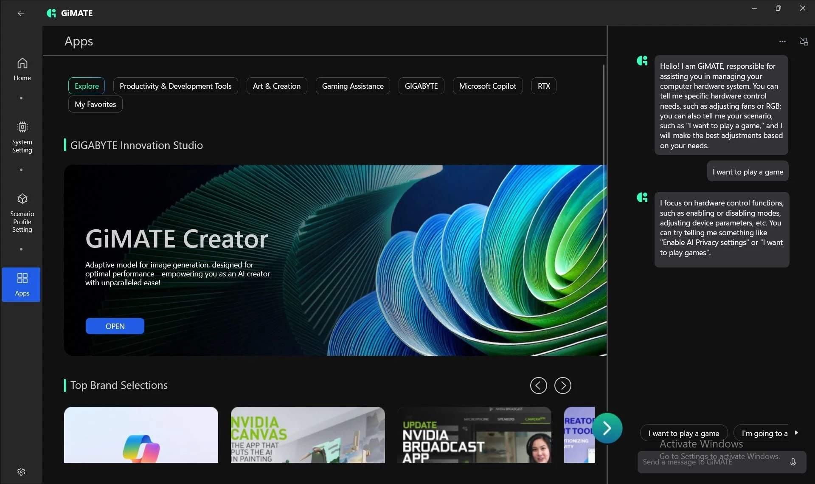Open the NVIDIA Canvas app thumbnail

click(x=307, y=434)
